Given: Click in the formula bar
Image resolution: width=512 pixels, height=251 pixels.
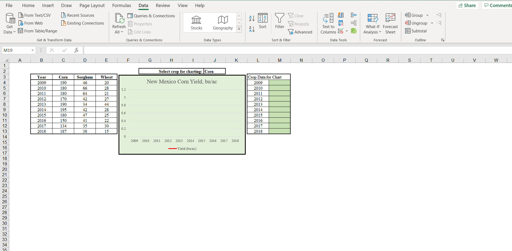Looking at the screenshot, I should (298, 50).
